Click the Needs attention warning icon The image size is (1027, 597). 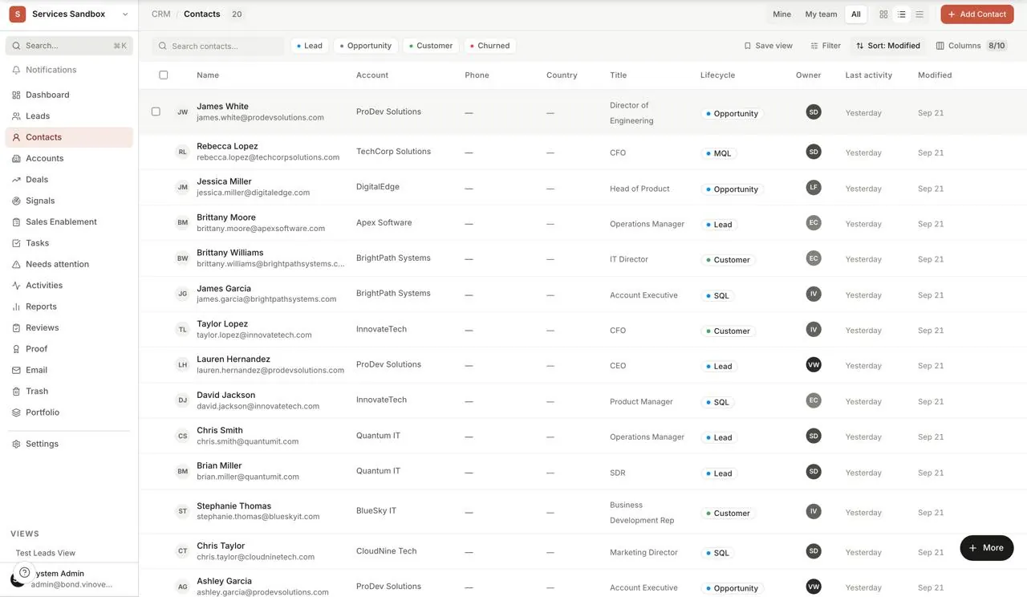click(16, 264)
